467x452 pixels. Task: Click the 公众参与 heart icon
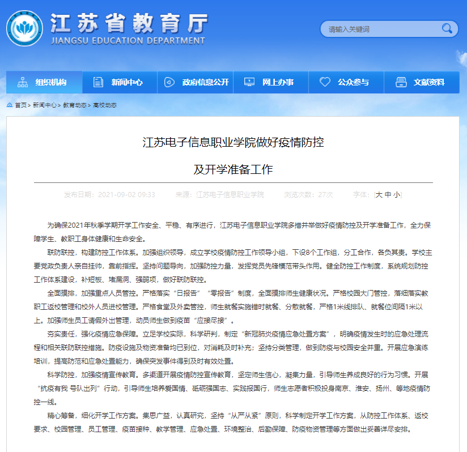coord(325,82)
